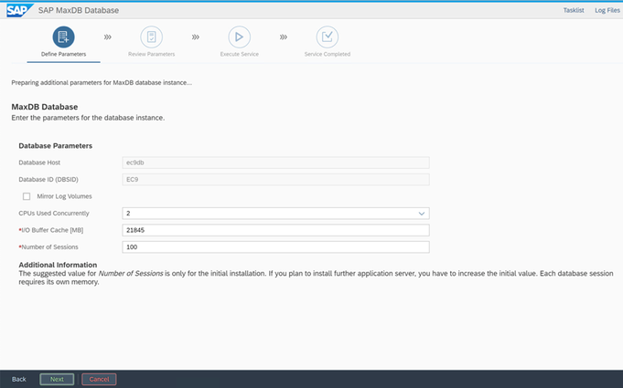Open the Tasklist link
This screenshot has height=388, width=623.
(x=574, y=10)
